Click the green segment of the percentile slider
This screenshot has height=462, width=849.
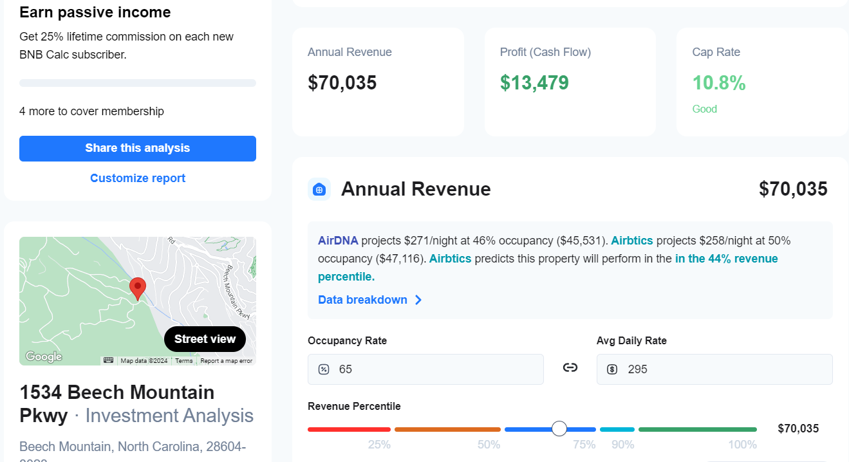point(697,429)
